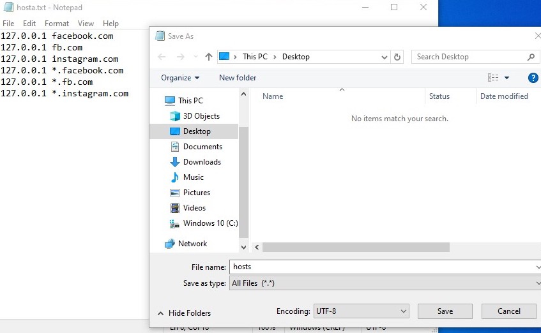This screenshot has width=541, height=333.
Task: Select Network in navigation pane
Action: coord(186,244)
